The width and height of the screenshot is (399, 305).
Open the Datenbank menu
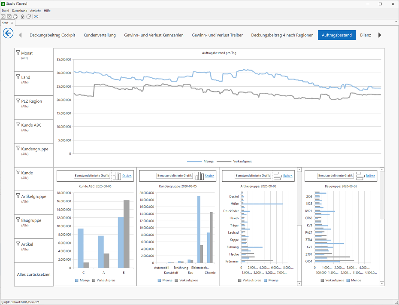click(x=20, y=11)
